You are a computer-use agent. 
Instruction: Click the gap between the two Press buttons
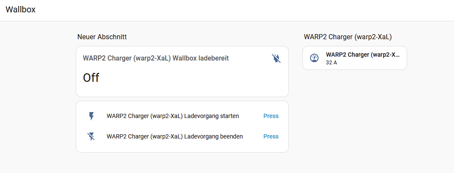coord(271,126)
